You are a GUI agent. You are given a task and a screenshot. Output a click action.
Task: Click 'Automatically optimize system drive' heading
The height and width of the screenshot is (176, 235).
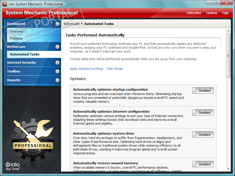[x=104, y=133]
